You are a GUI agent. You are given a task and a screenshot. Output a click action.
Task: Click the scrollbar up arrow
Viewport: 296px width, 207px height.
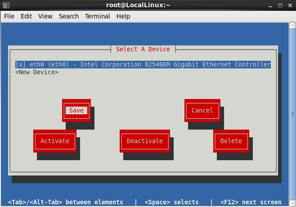tap(292, 25)
